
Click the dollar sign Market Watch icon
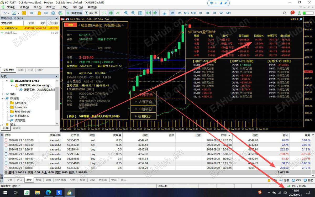pyautogui.click(x=24, y=13)
